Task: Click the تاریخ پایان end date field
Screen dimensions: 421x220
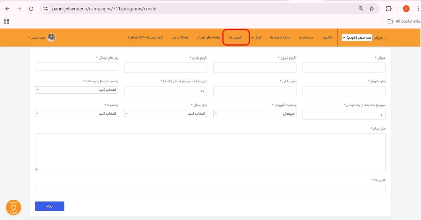Action: click(x=166, y=67)
